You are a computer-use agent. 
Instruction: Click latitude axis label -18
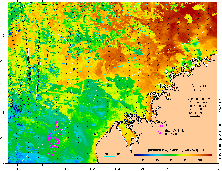point(3,163)
